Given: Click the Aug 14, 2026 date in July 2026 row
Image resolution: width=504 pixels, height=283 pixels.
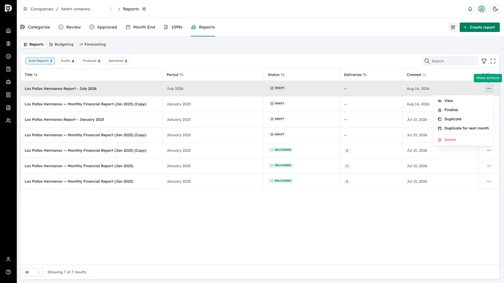Looking at the screenshot, I should coord(418,88).
